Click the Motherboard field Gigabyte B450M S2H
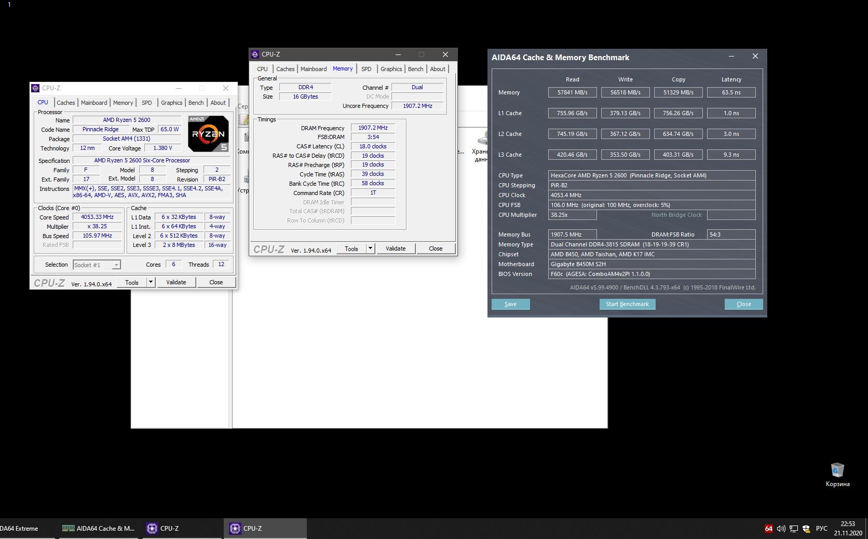Screen dimensions: 868x539 click(652, 264)
